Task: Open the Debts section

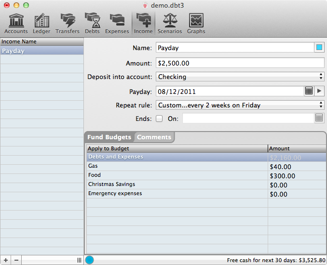Action: pos(92,23)
